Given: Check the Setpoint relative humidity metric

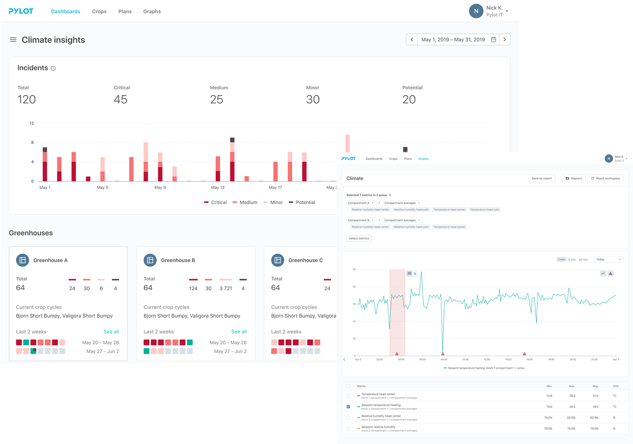Looking at the screenshot, I should (x=349, y=428).
